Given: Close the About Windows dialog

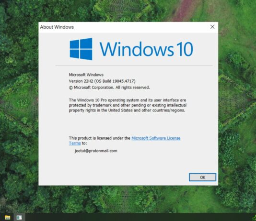Looking at the screenshot, I should (212, 27).
